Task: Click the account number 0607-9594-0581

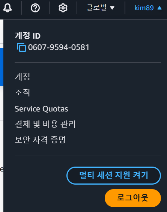Action: coord(59,47)
